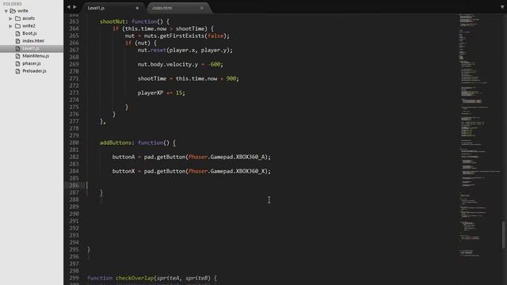Click the phaser.js file icon

pyautogui.click(x=17, y=63)
